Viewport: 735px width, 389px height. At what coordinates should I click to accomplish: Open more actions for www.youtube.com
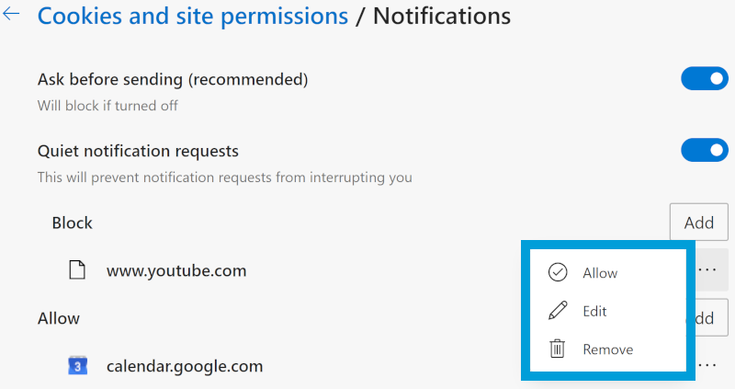click(x=707, y=270)
